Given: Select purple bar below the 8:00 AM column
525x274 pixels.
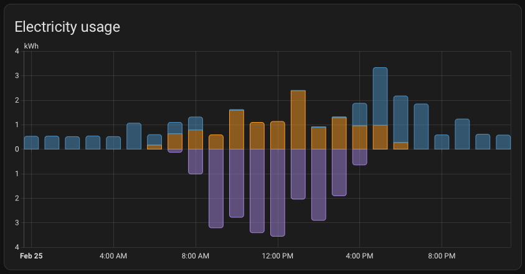Looking at the screenshot, I should (196, 161).
